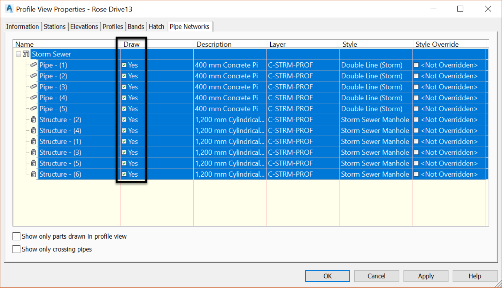Open Help for this dialog

pyautogui.click(x=475, y=276)
